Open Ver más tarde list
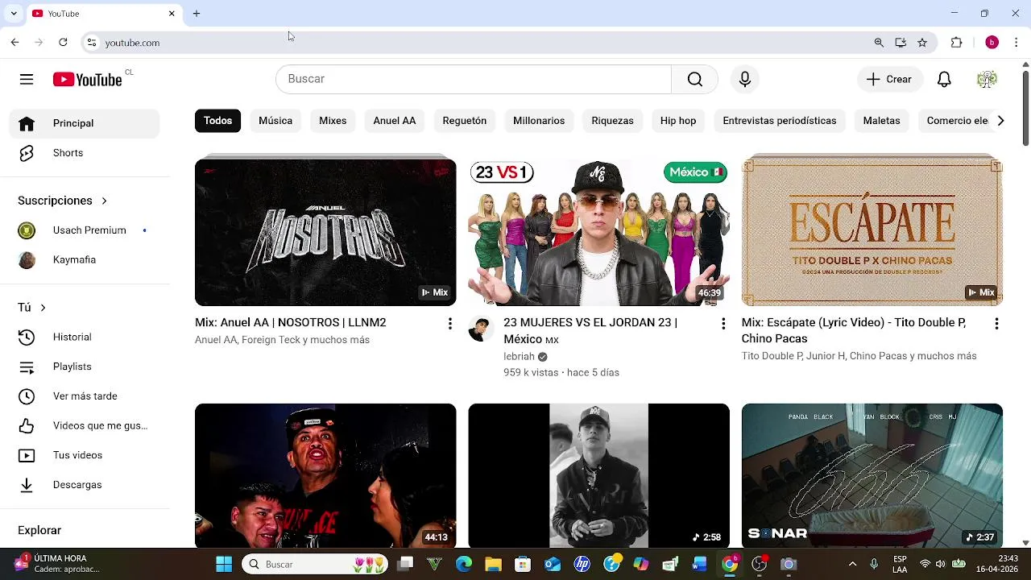Image resolution: width=1031 pixels, height=580 pixels. coord(85,396)
